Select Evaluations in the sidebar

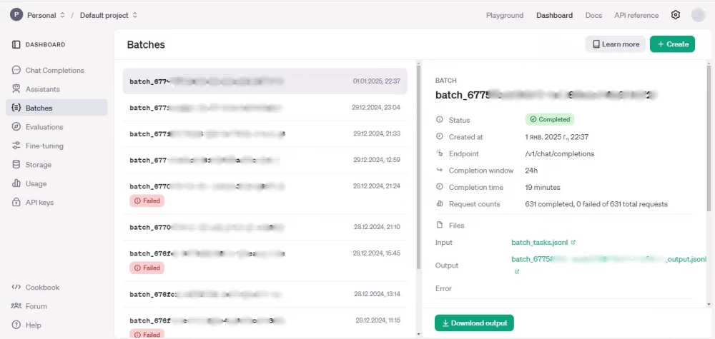(x=56, y=127)
